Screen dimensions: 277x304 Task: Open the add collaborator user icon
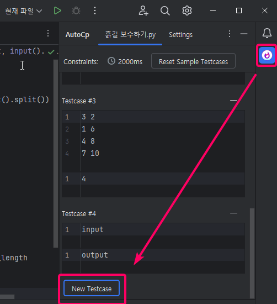[143, 11]
